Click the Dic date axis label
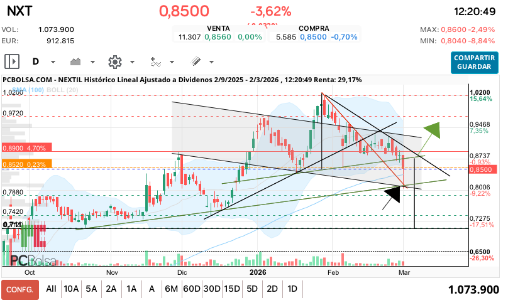Viewport: 508px width, 303px height. pos(182,273)
